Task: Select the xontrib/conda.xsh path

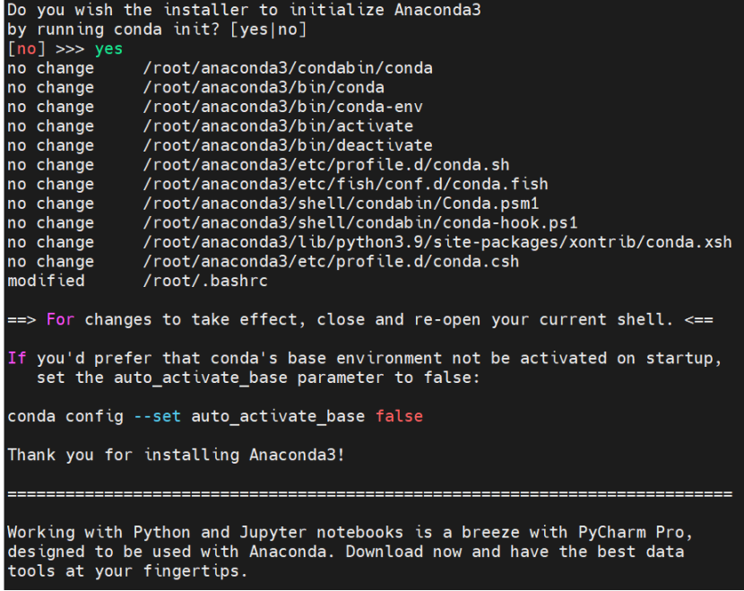Action: point(437,242)
